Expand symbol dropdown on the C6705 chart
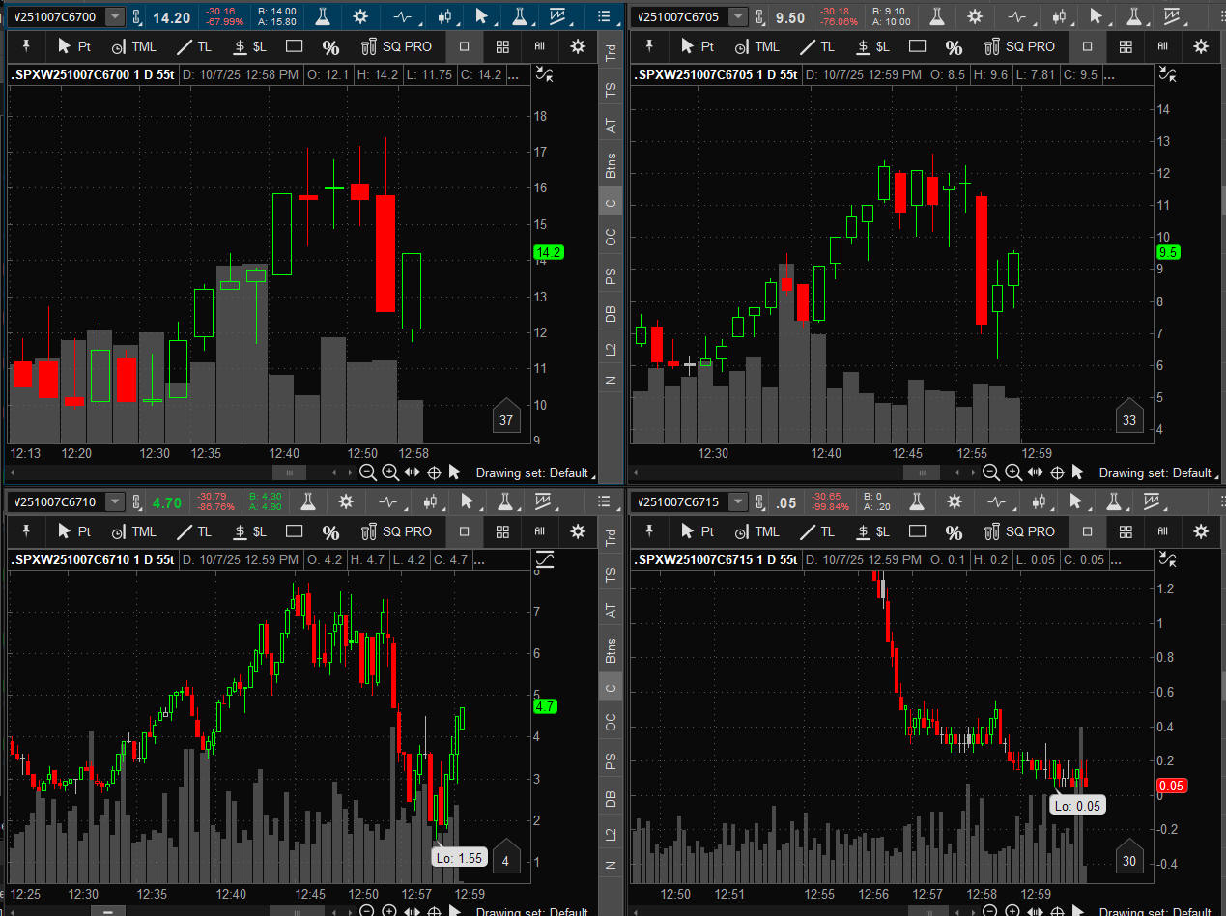 (738, 16)
